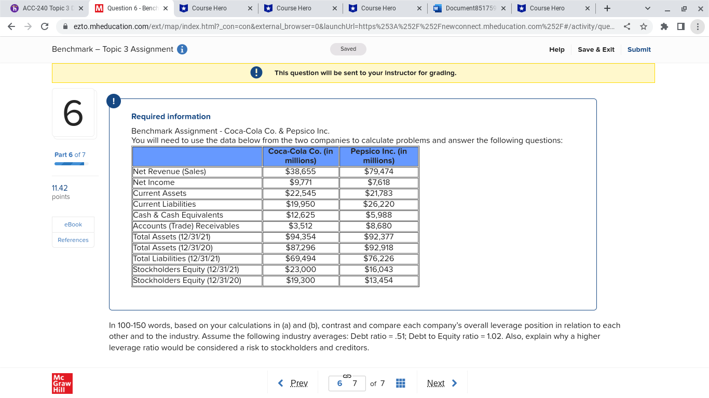Screen dimensions: 709x398
Task: Click Coca-Cola stockholders equity $23,000
Action: coord(301,269)
